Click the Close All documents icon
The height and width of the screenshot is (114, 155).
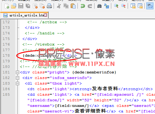(42, 6)
